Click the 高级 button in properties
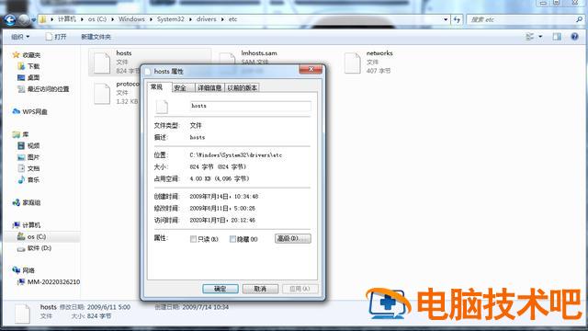The width and height of the screenshot is (588, 331). pos(293,239)
